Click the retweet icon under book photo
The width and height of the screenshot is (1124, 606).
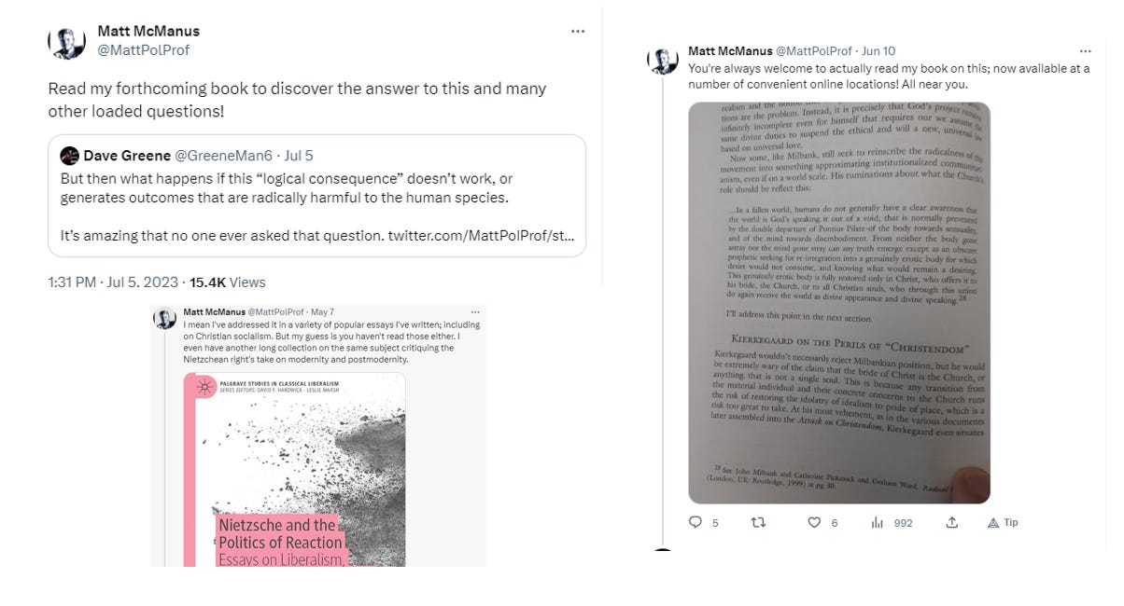click(x=758, y=523)
